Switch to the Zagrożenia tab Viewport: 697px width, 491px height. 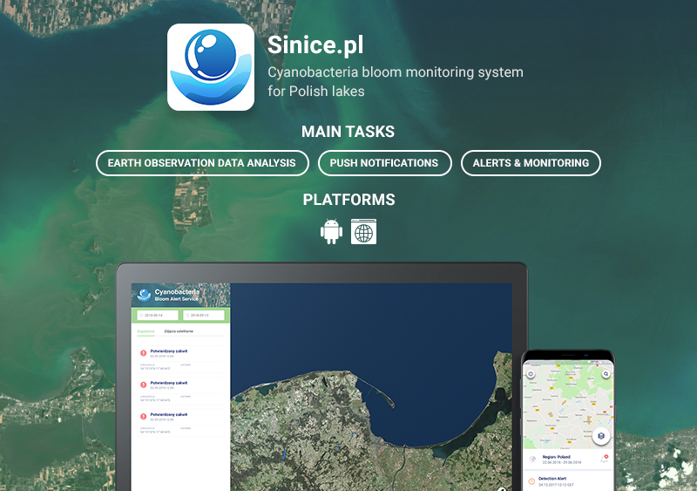point(145,331)
